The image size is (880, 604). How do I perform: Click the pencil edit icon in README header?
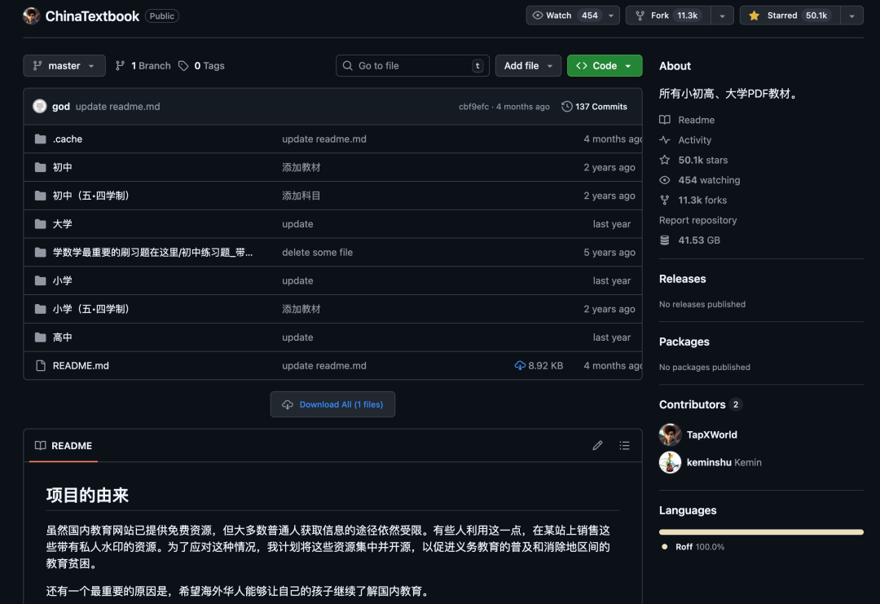597,445
